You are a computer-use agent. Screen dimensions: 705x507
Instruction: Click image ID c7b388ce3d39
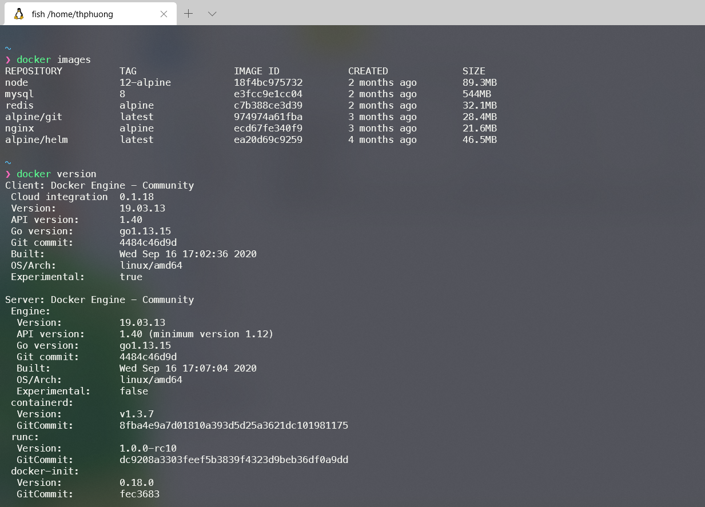(268, 105)
